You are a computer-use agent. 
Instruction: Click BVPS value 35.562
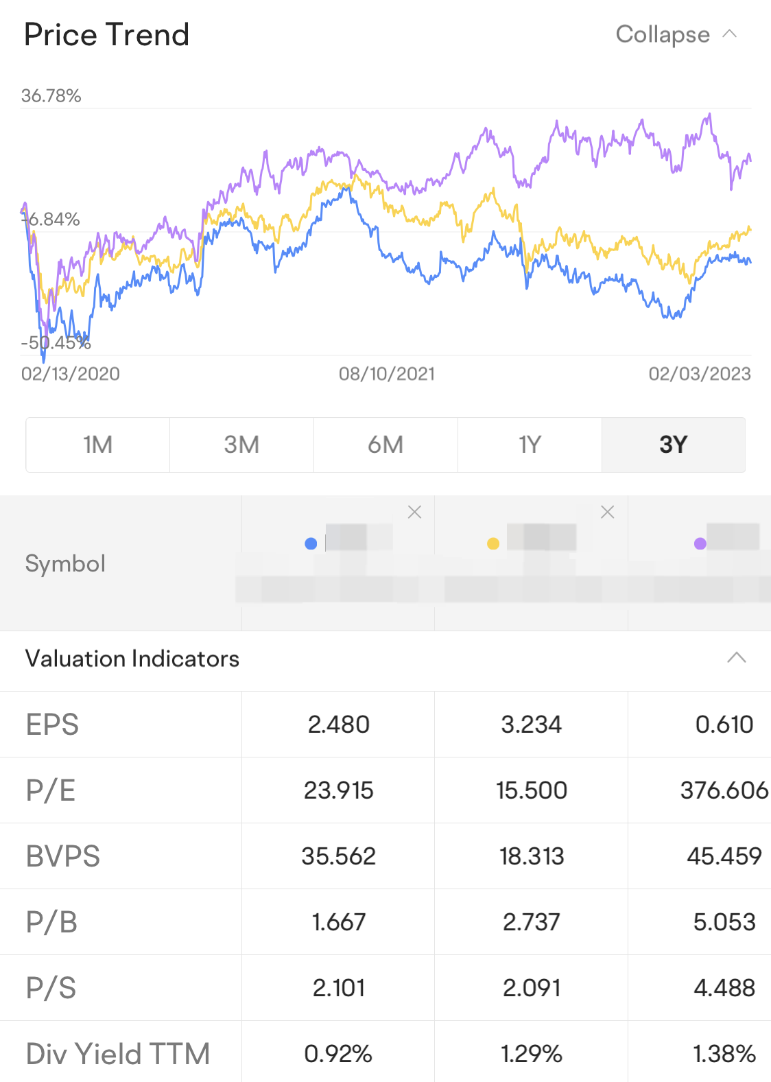[339, 856]
